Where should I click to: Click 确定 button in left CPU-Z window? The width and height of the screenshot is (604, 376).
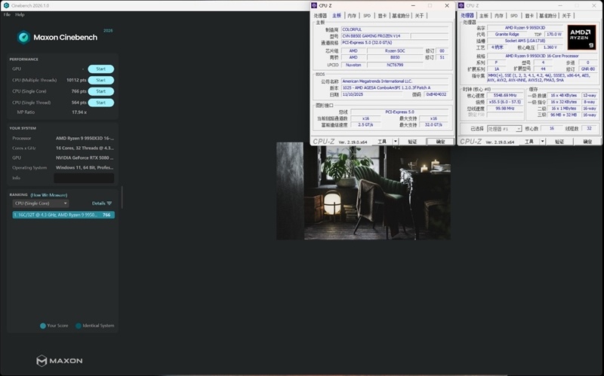(440, 142)
